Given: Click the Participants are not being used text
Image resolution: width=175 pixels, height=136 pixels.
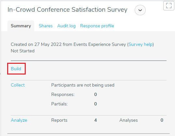Looking at the screenshot, I should [x=83, y=85].
